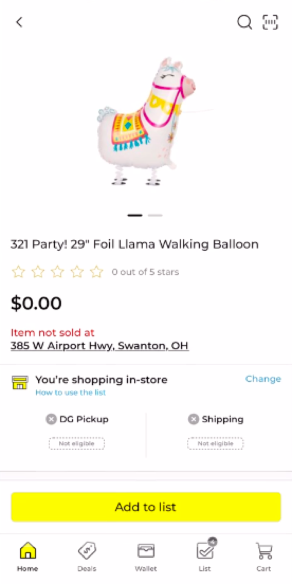This screenshot has height=584, width=292.
Task: Dismiss the DG Pickup option
Action: tap(51, 419)
